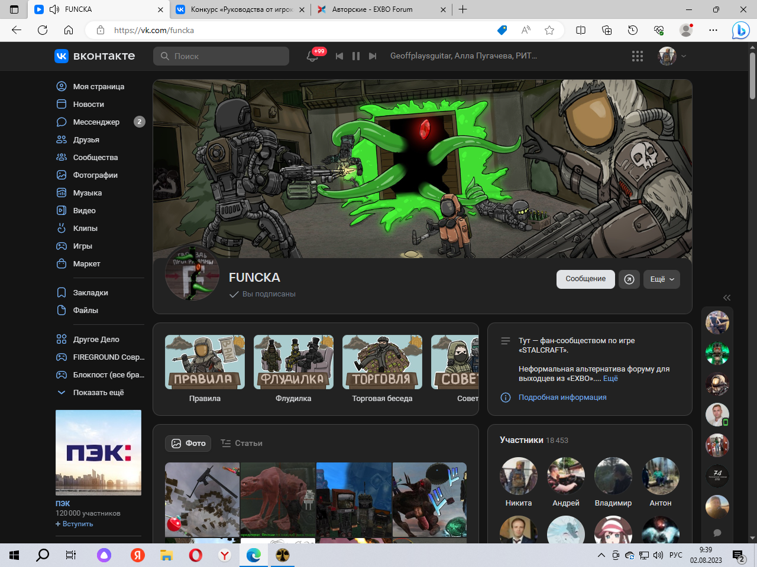Open the browser history icon

pyautogui.click(x=633, y=30)
